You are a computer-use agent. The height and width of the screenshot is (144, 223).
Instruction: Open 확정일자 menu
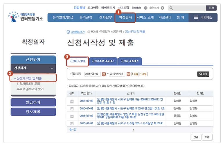point(125,17)
